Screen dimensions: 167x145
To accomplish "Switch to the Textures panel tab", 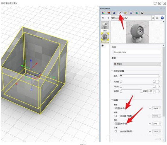I will (x=131, y=13).
